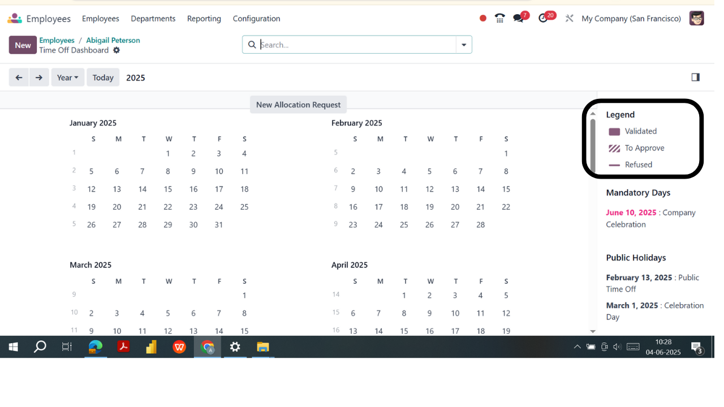The image size is (724, 407).
Task: Expand hidden icons chevron in system tray
Action: 578,347
